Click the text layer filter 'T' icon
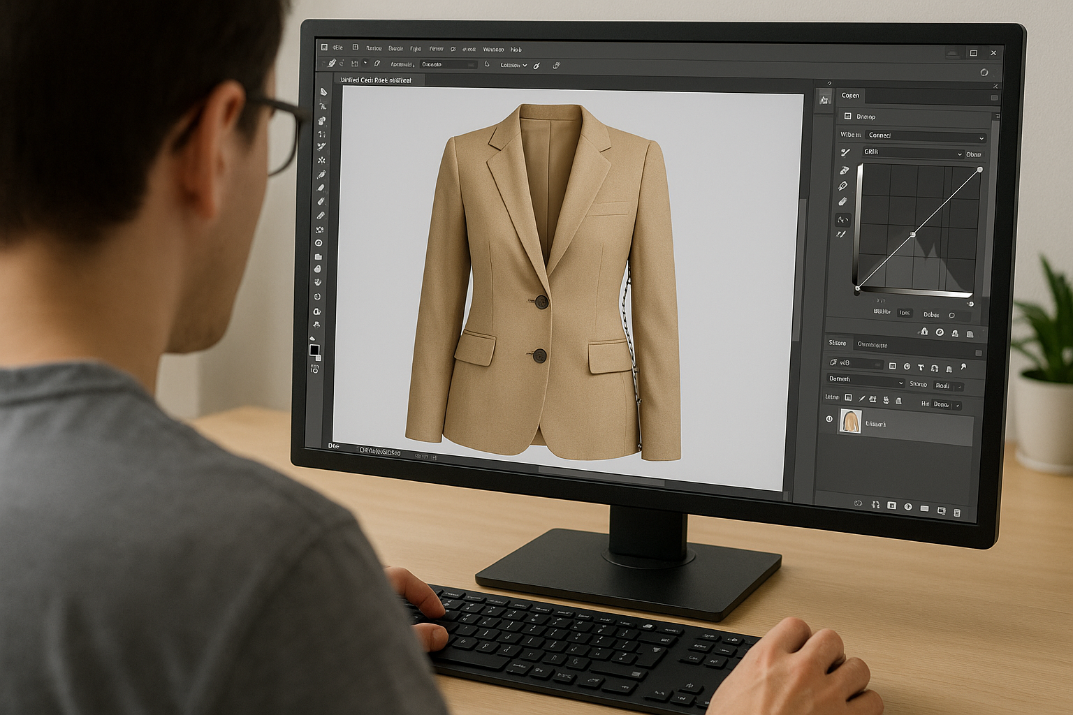The image size is (1073, 715). coord(921,367)
